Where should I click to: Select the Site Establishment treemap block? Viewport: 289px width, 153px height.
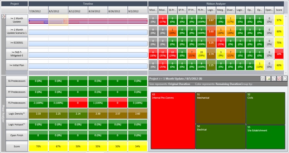click(x=265, y=137)
